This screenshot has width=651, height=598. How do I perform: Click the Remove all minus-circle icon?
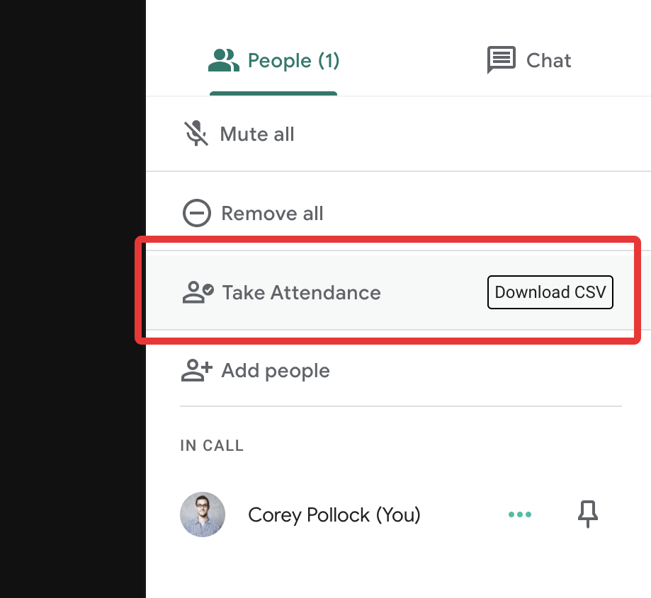tap(197, 213)
